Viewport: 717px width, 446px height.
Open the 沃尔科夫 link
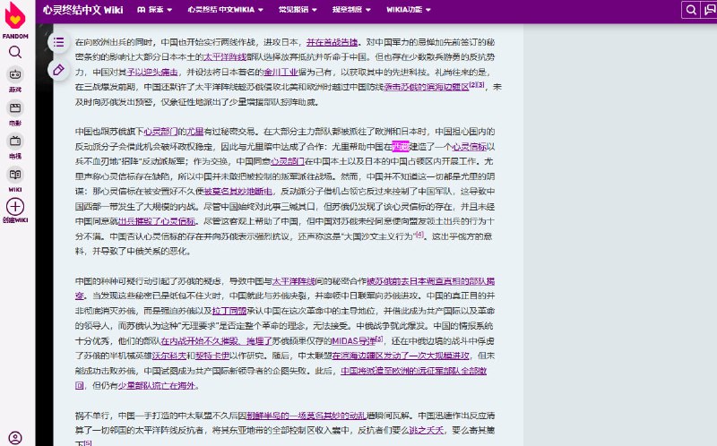pos(169,356)
